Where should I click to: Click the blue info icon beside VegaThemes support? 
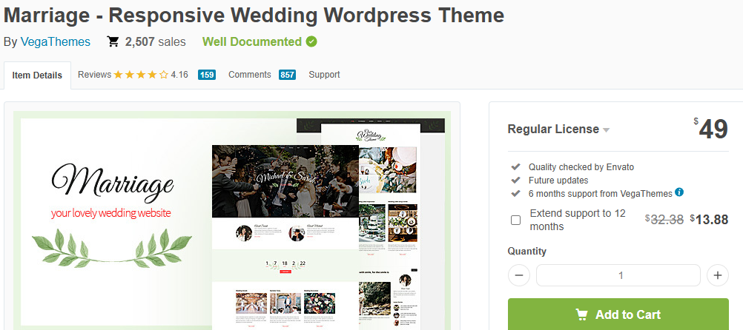pyautogui.click(x=679, y=192)
